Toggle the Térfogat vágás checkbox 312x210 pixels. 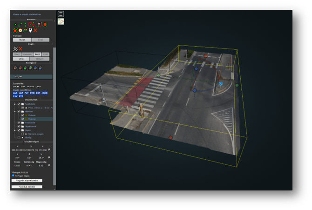(x=13, y=176)
